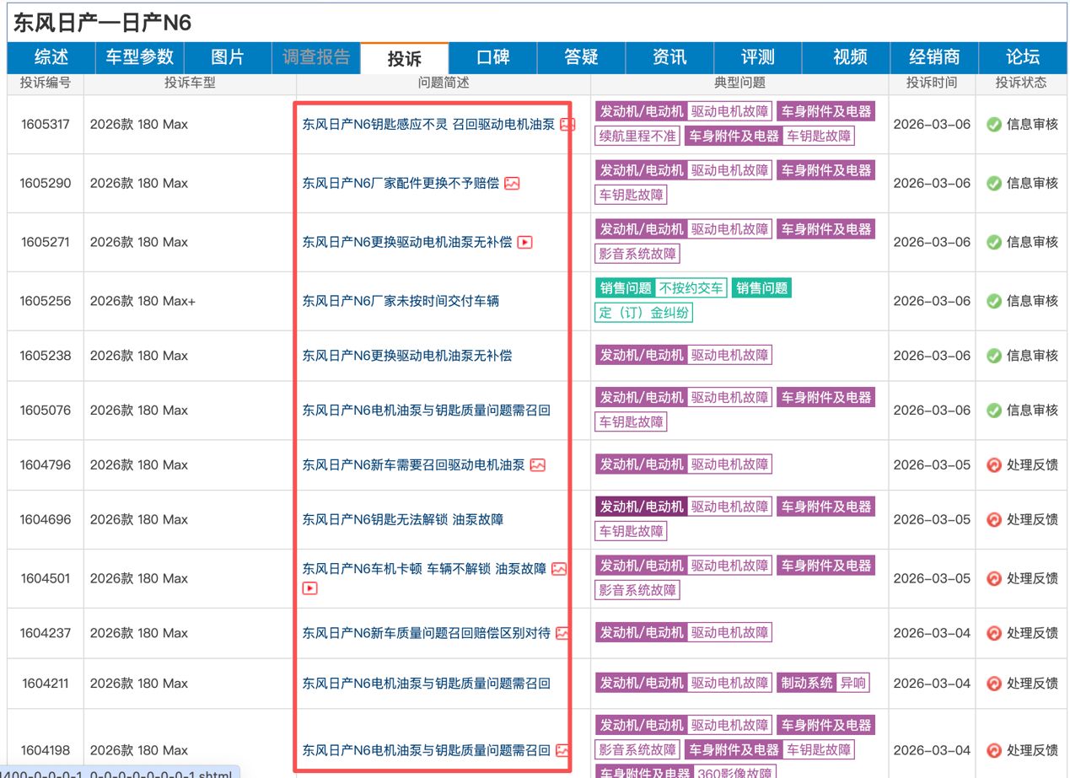The height and width of the screenshot is (778, 1070).
Task: Click green check status icon for 1605317
Action: [993, 124]
